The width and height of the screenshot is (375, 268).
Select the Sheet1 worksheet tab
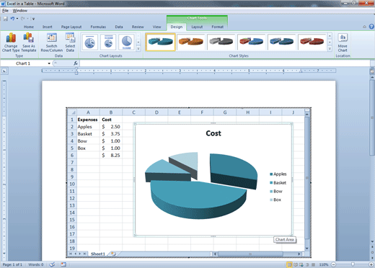tap(98, 254)
